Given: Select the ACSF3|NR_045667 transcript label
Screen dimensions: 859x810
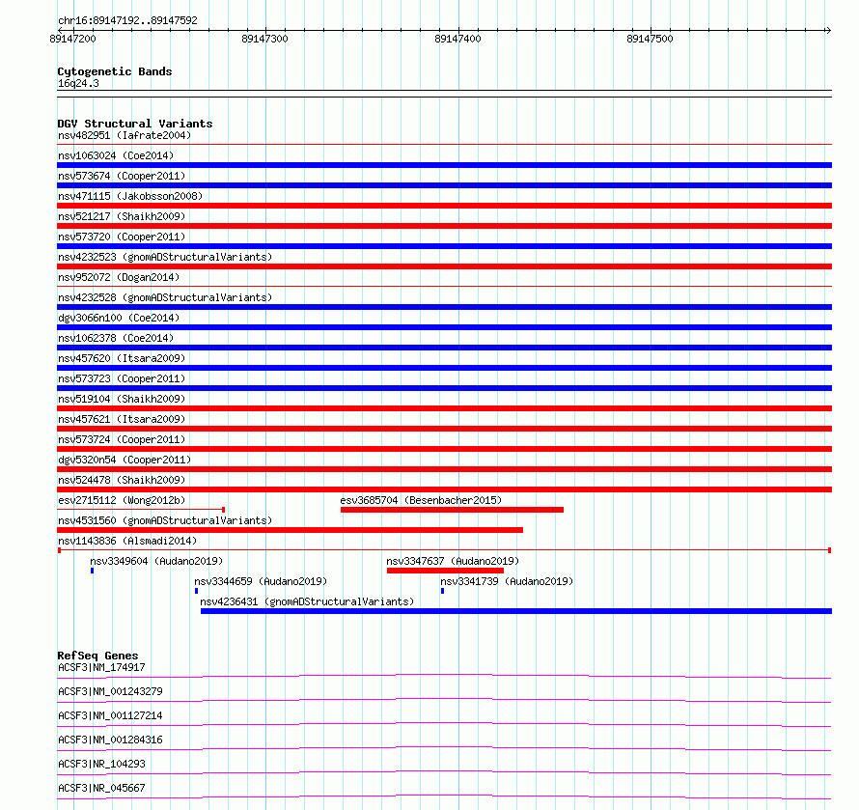Looking at the screenshot, I should [x=101, y=788].
